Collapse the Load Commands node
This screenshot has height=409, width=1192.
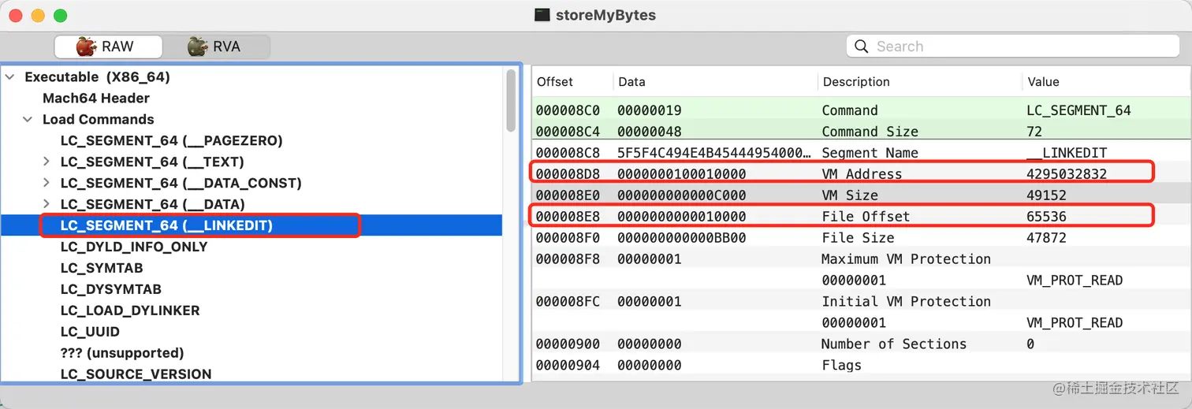point(28,120)
